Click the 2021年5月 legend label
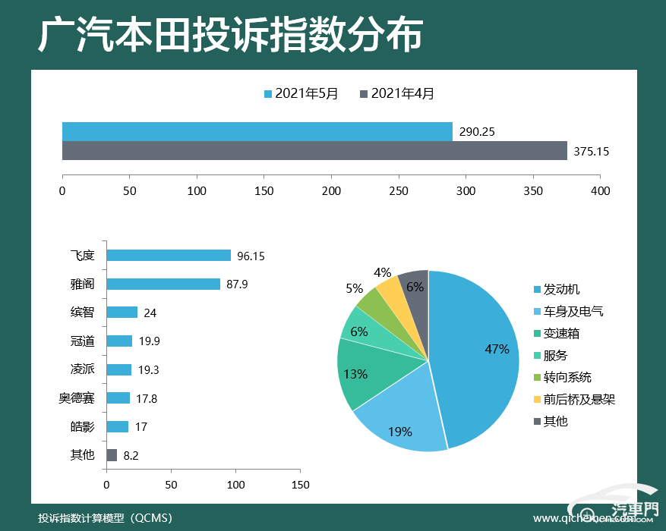Screen dimensions: 666x531 (x=307, y=94)
